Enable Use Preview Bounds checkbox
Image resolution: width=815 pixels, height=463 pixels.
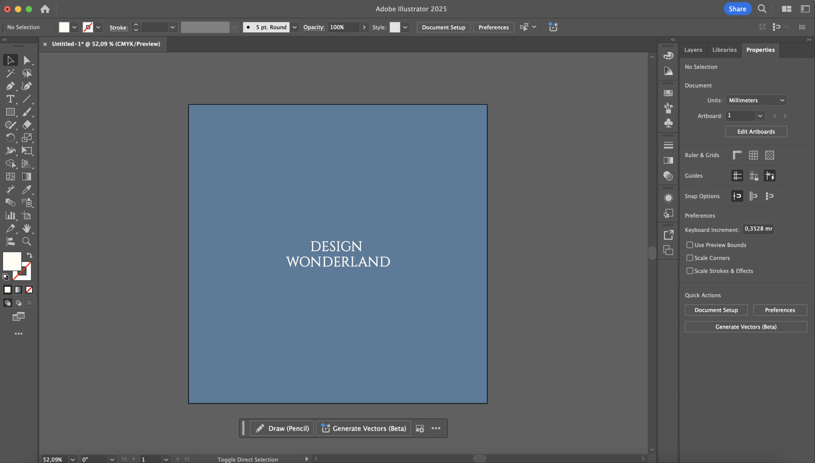point(690,245)
